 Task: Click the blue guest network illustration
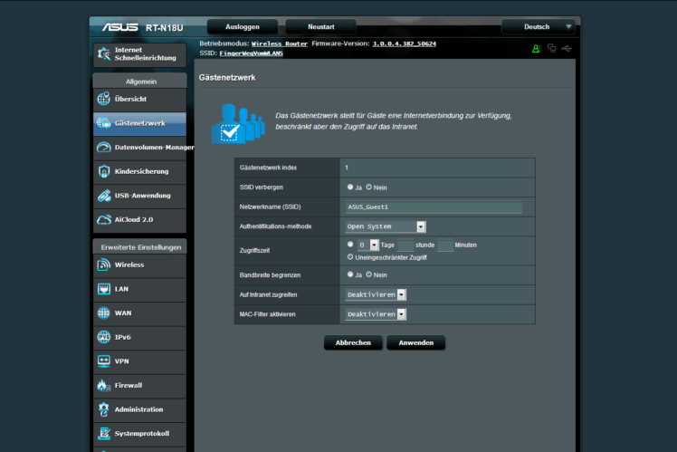click(x=238, y=123)
